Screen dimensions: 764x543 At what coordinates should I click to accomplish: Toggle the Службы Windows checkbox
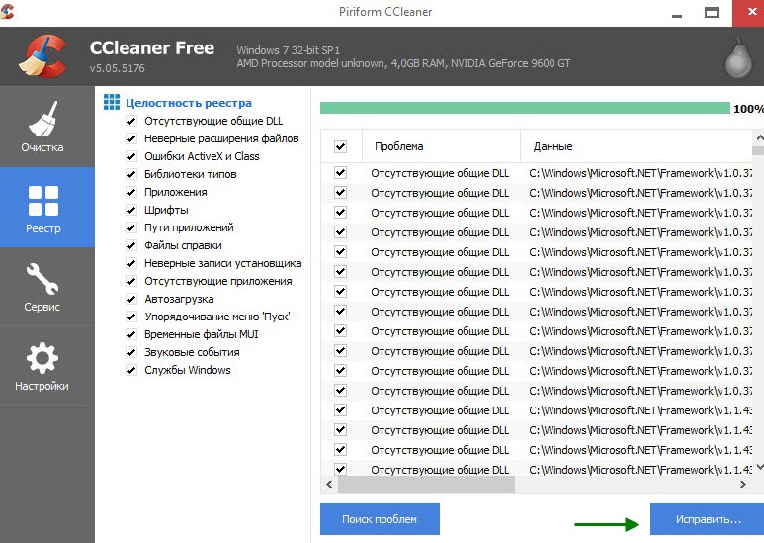tap(131, 370)
